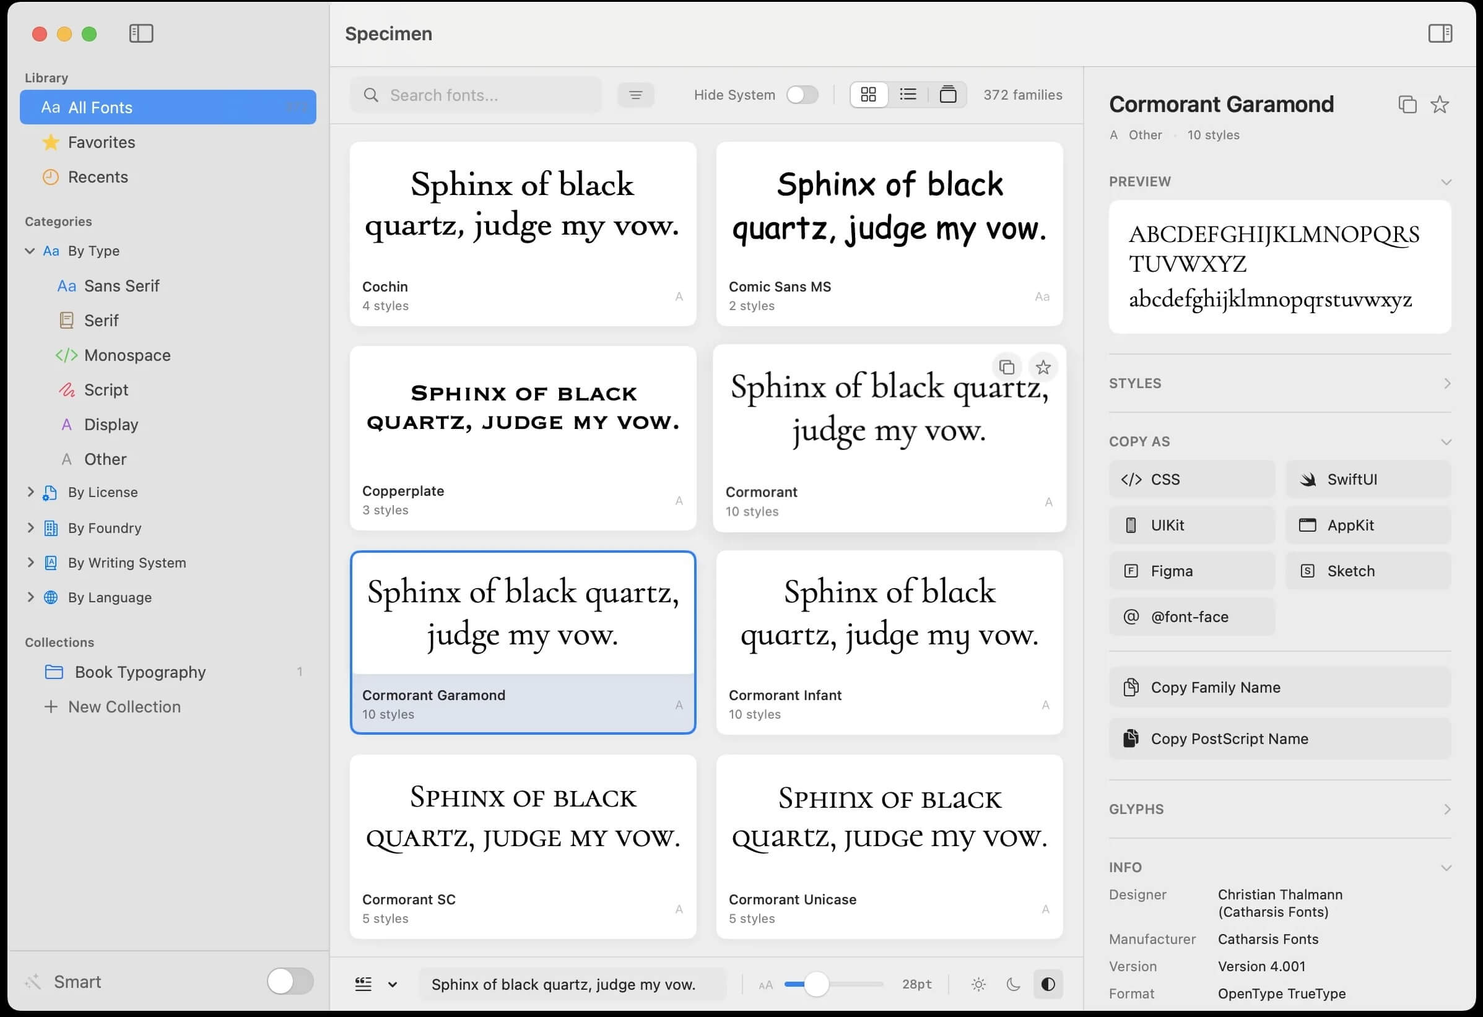Screen dimensions: 1483x1017
Task: Open Favorites in the library
Action: click(102, 142)
